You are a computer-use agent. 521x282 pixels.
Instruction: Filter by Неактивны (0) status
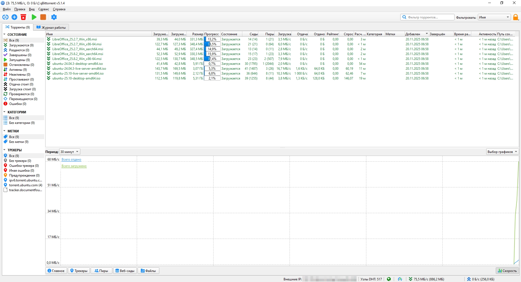coord(20,75)
